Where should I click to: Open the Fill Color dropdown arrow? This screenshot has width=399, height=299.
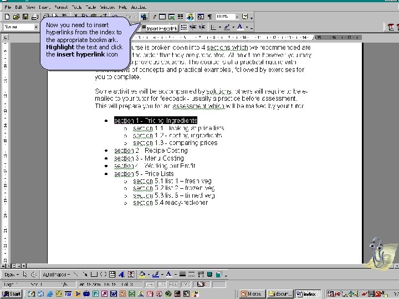(149, 275)
